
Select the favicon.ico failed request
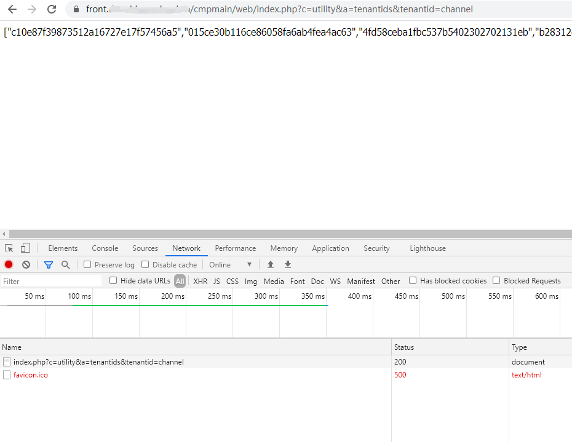30,375
